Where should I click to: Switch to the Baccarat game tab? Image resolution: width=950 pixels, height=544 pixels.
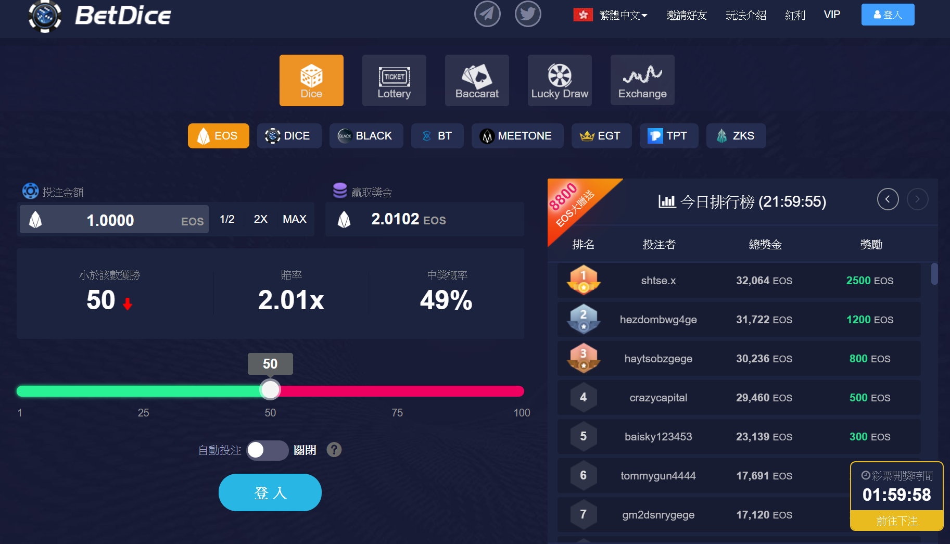477,80
